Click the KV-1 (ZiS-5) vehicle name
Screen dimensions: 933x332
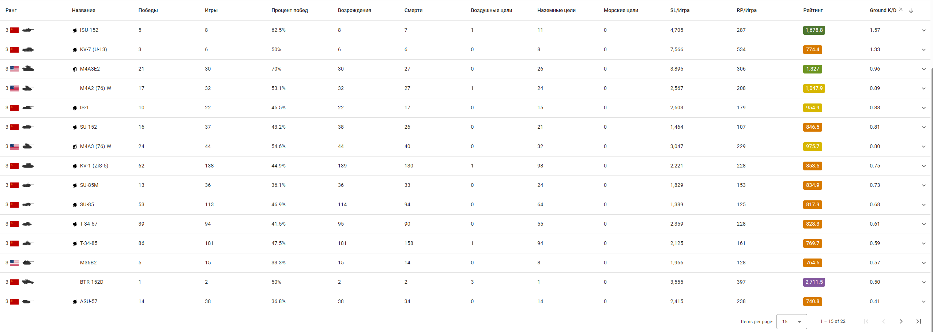(94, 166)
